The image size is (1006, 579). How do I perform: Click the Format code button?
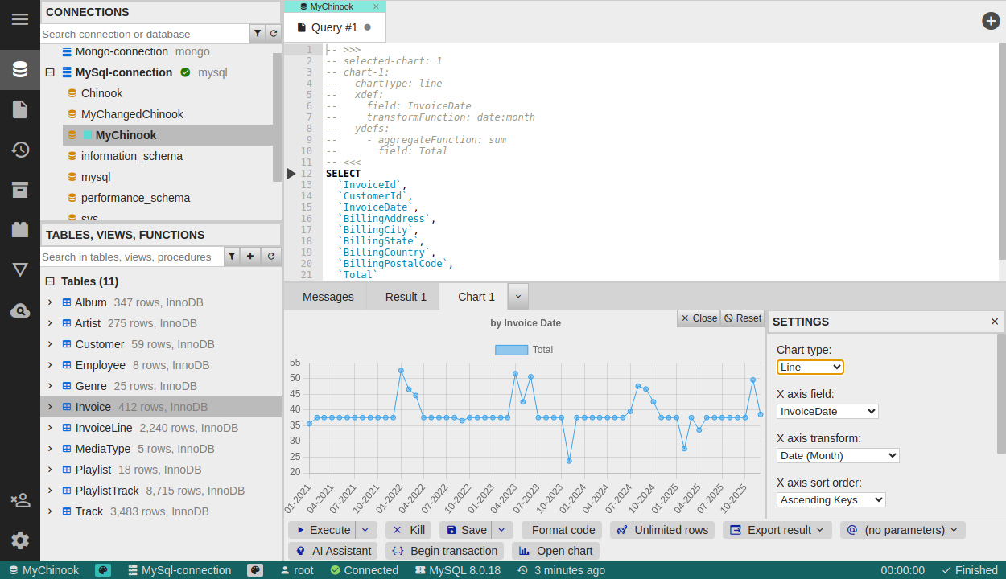click(x=563, y=530)
